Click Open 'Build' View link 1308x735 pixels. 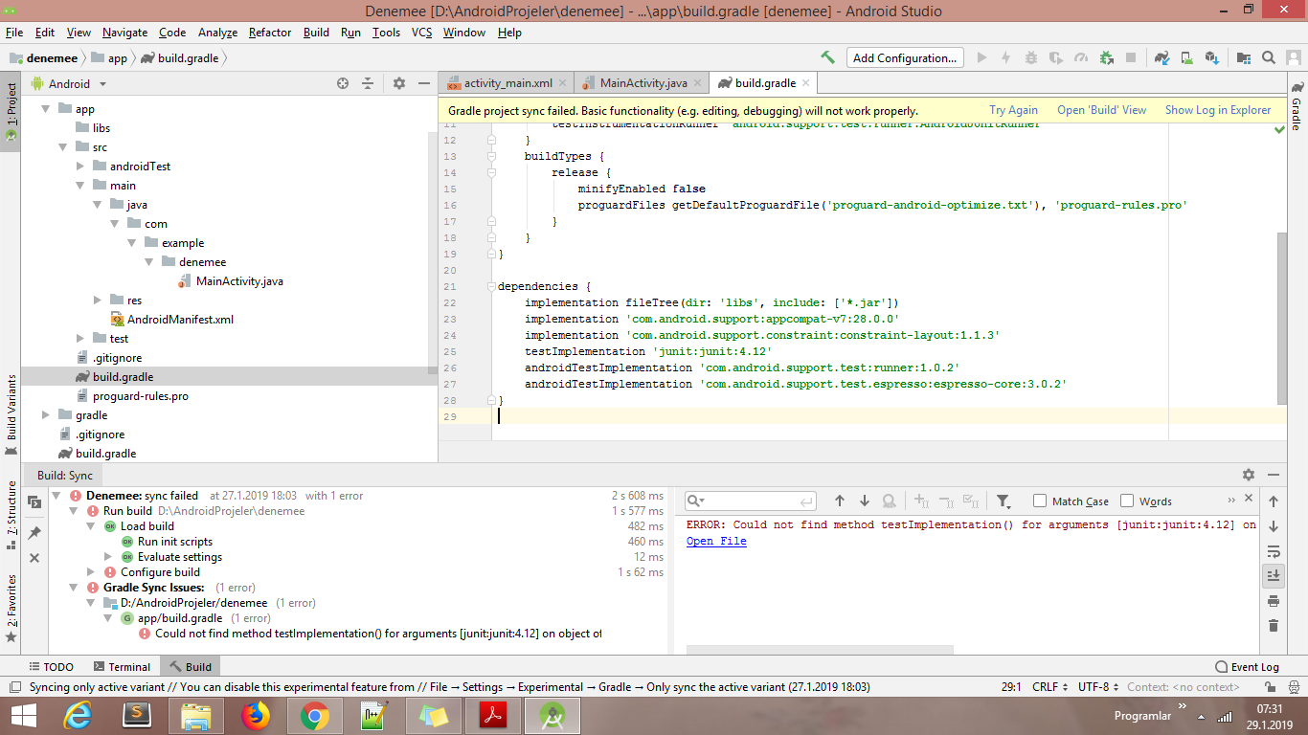tap(1101, 110)
